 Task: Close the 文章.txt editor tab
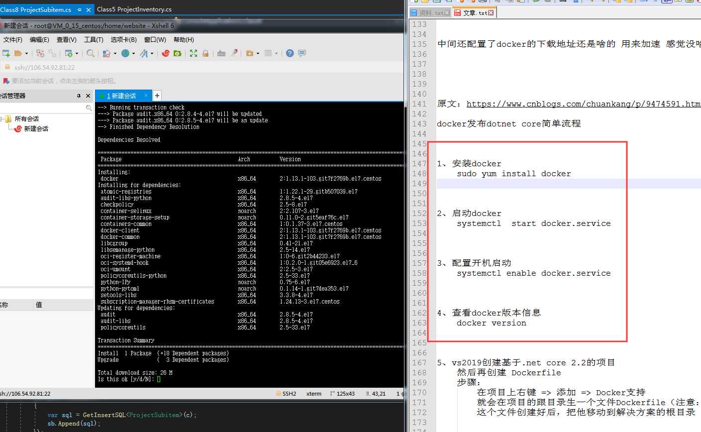coord(491,12)
